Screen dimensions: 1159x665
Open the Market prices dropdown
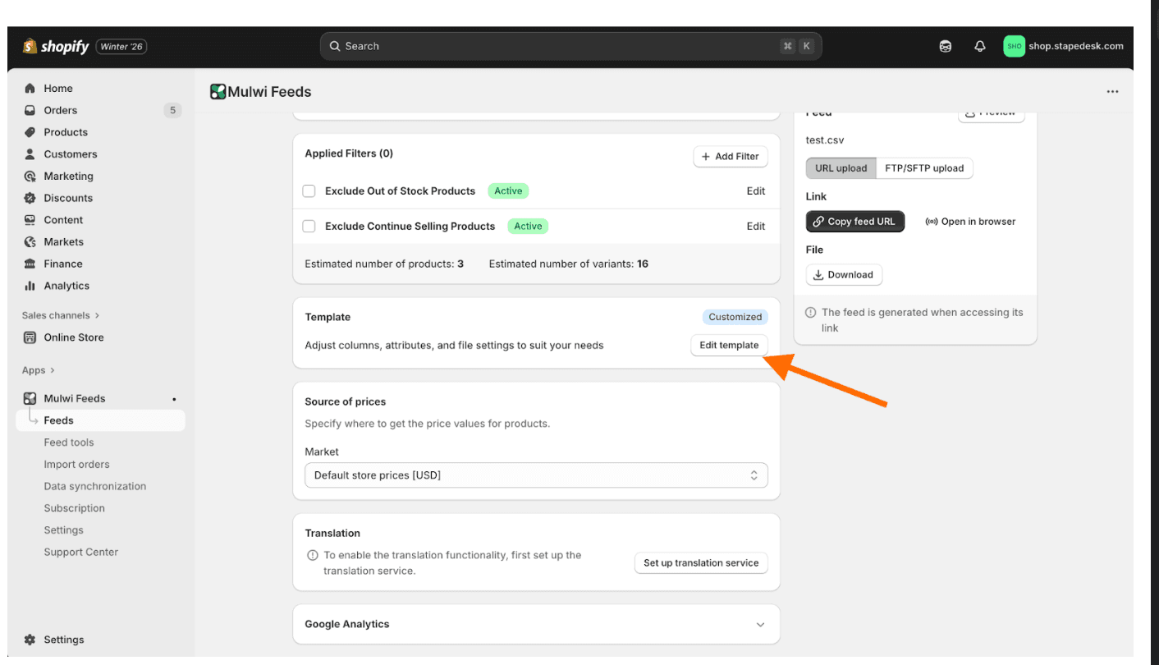(x=536, y=475)
